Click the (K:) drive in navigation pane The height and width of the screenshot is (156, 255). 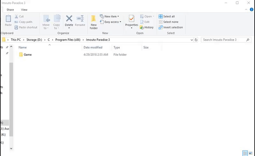point(3,135)
